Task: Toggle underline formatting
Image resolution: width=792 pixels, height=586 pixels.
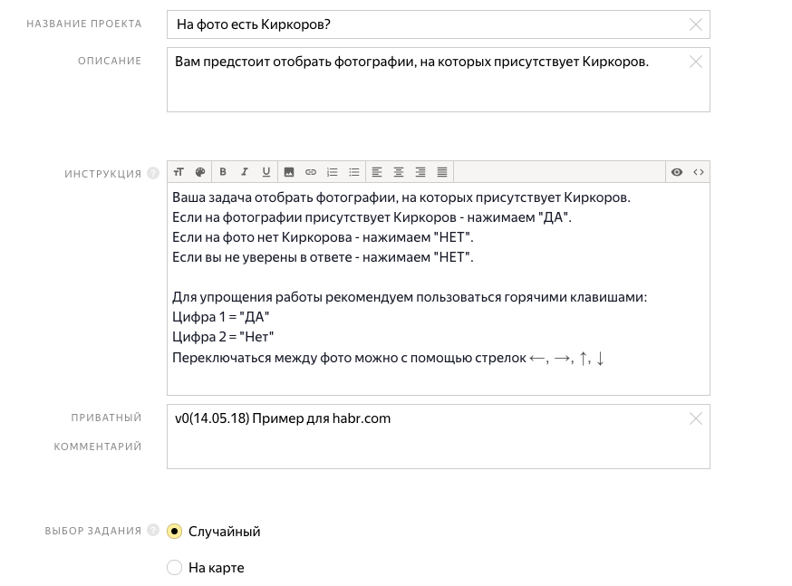Action: (266, 172)
